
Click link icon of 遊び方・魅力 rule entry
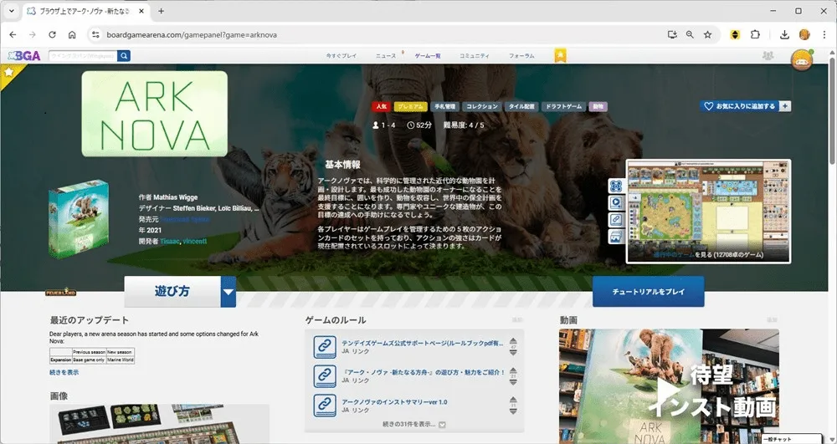pos(325,376)
